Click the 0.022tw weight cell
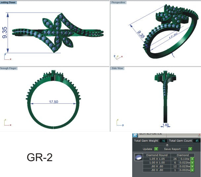The image size is (201, 177). click(185, 163)
